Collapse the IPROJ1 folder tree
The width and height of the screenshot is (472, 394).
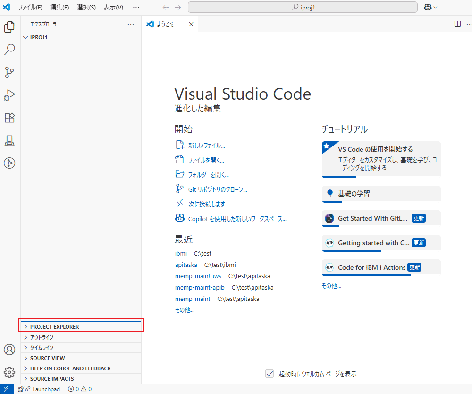tap(38, 37)
